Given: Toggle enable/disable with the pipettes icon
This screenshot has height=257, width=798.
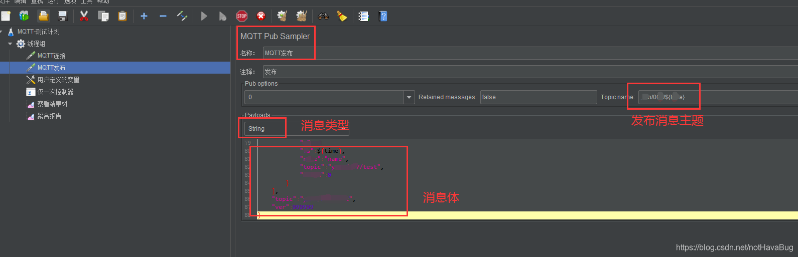Looking at the screenshot, I should tap(182, 16).
